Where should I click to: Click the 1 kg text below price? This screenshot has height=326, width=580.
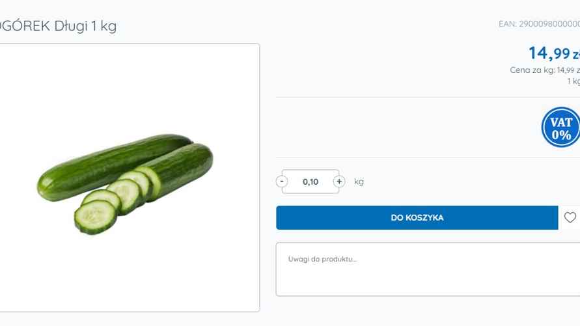pos(573,81)
